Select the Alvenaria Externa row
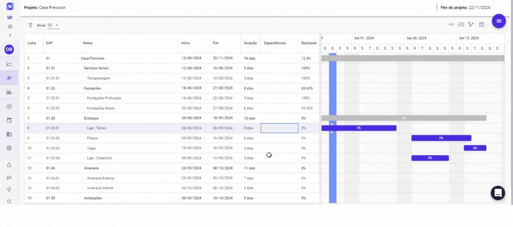The image size is (513, 227). [172, 178]
